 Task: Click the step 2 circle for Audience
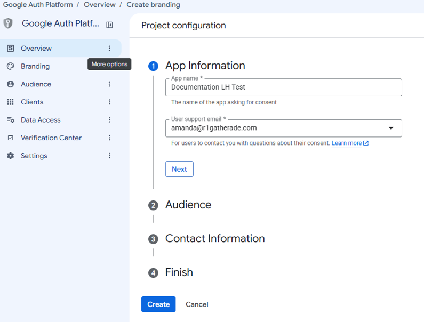[153, 205]
